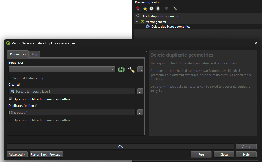Click the green iterate-over-layer icon

pyautogui.click(x=121, y=69)
